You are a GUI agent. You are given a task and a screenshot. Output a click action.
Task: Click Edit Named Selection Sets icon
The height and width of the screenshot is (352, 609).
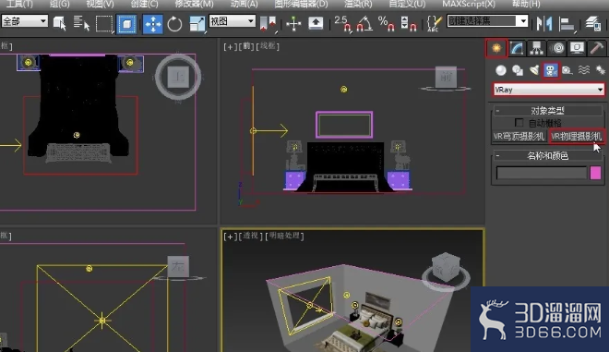[434, 24]
